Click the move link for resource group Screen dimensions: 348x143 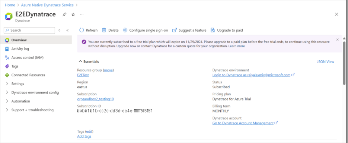point(109,70)
